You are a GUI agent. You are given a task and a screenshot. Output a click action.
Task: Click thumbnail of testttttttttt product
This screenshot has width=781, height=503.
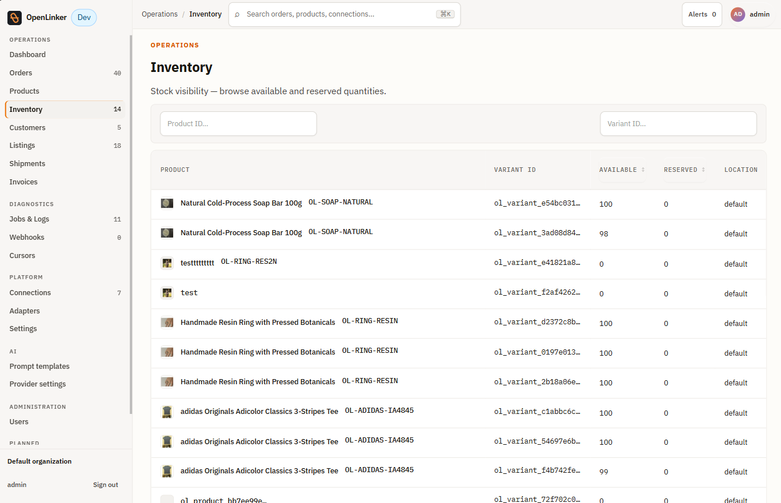167,263
